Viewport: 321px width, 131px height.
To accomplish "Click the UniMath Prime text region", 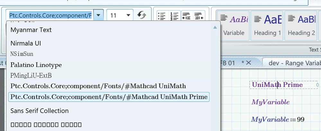I will [284, 85].
